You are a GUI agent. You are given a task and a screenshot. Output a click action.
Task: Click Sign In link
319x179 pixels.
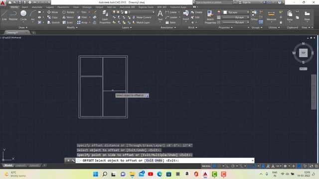pos(245,2)
